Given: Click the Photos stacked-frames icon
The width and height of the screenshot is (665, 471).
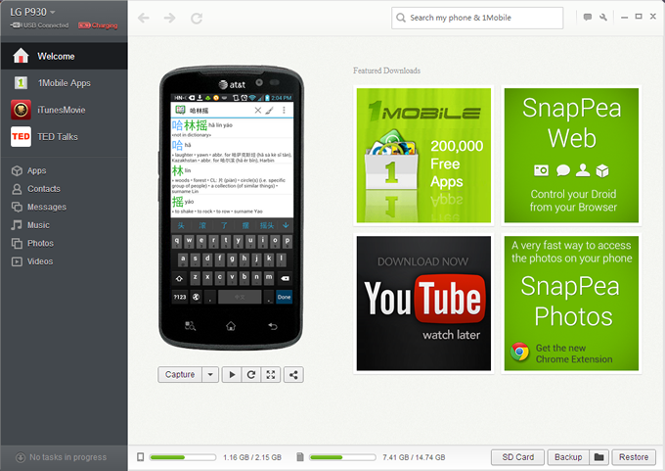Looking at the screenshot, I should [17, 244].
